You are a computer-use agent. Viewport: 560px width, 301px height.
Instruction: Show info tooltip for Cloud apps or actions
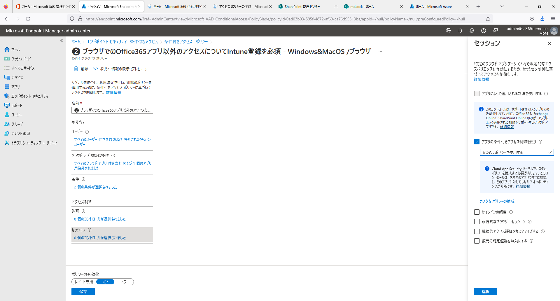113,155
